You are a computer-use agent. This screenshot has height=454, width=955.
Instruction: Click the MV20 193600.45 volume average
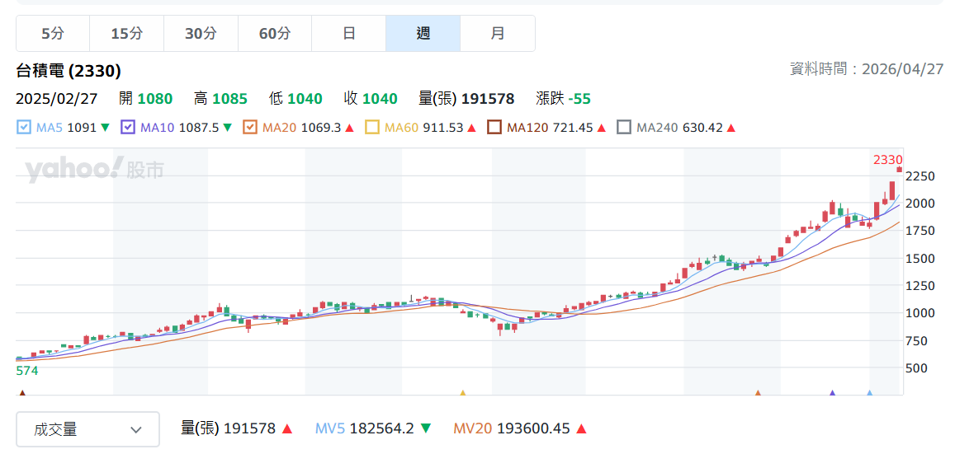click(512, 428)
